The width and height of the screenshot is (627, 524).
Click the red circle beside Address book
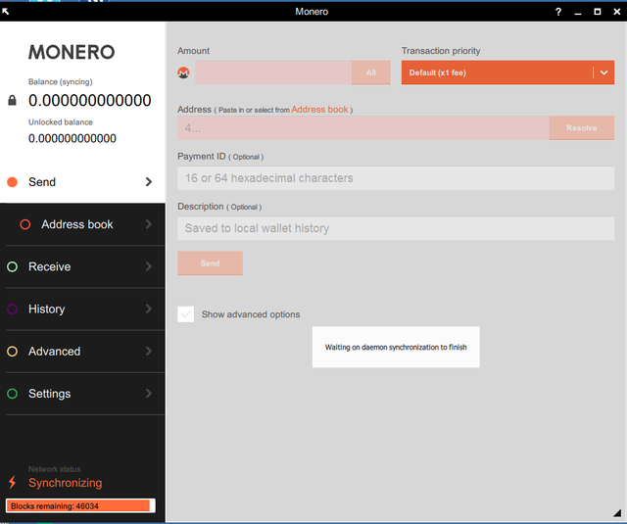tap(25, 224)
